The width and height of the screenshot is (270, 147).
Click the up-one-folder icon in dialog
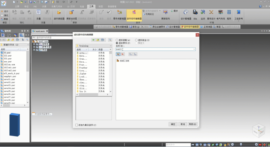tap(98, 40)
